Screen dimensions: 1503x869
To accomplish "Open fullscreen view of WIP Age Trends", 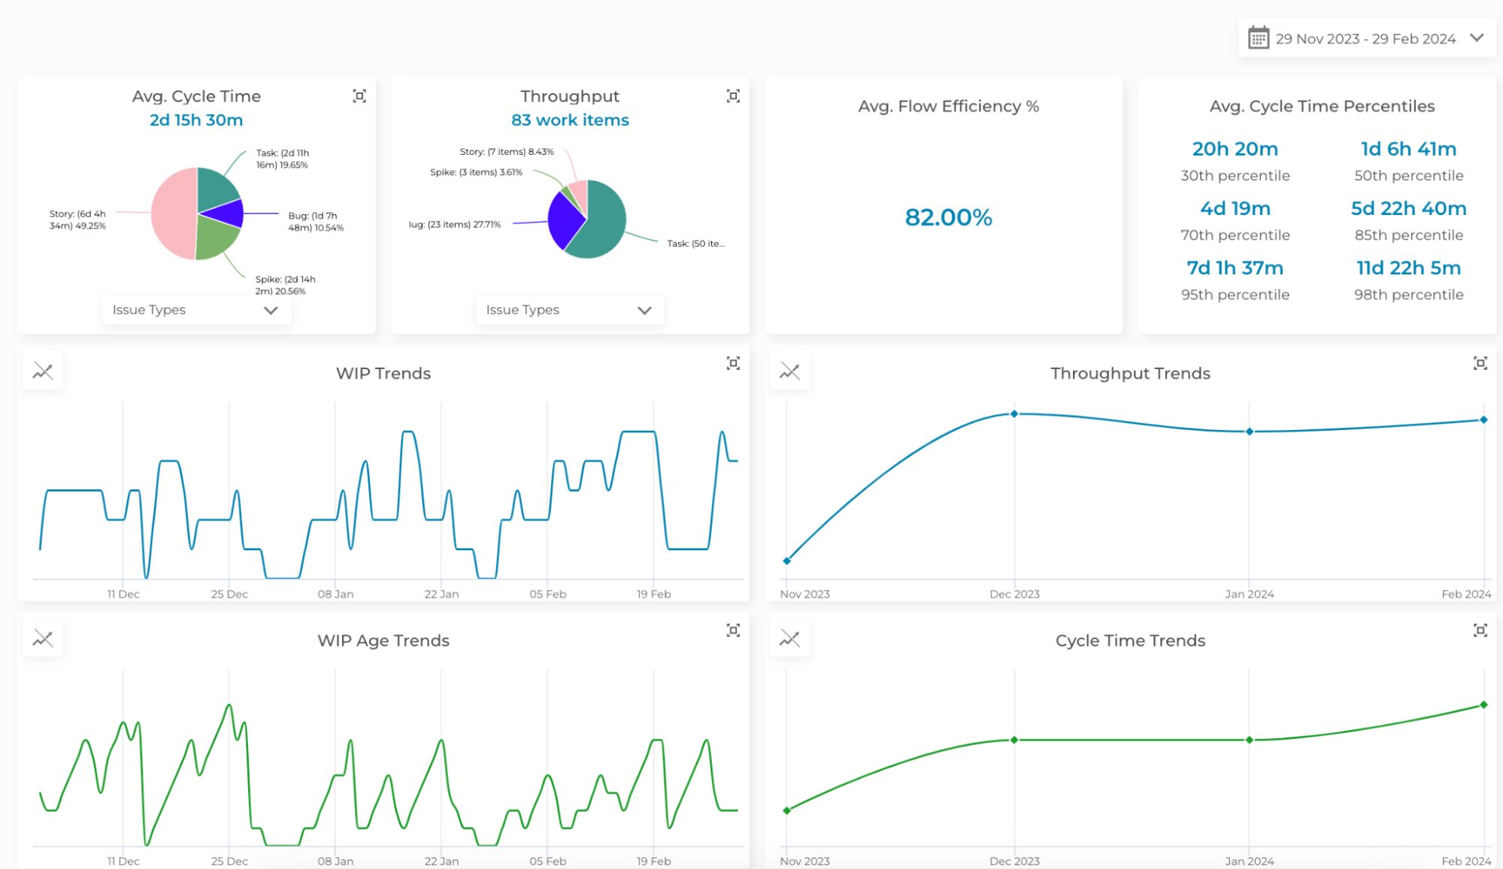I will pos(732,631).
